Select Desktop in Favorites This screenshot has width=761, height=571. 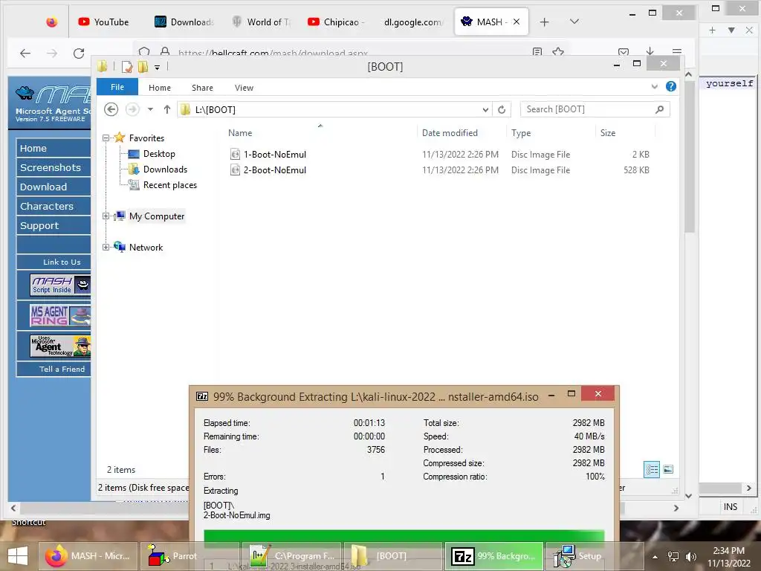click(159, 153)
